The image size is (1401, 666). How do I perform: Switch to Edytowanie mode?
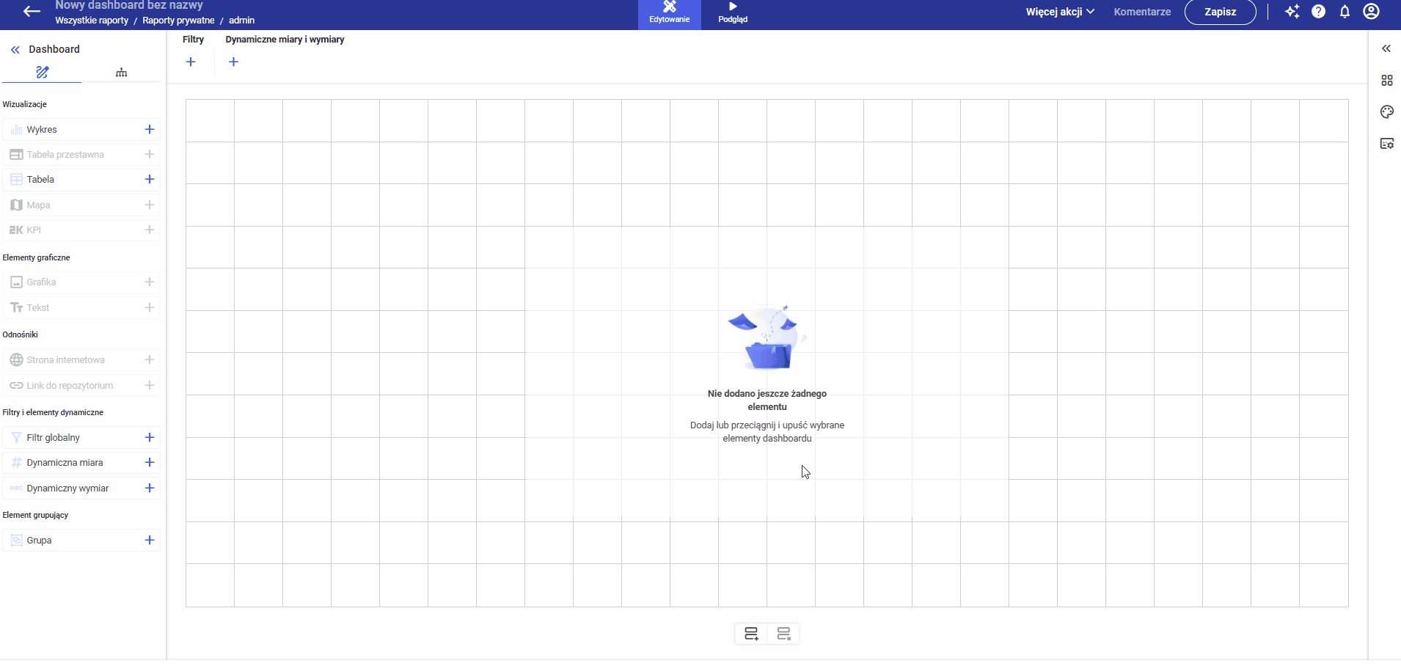670,13
